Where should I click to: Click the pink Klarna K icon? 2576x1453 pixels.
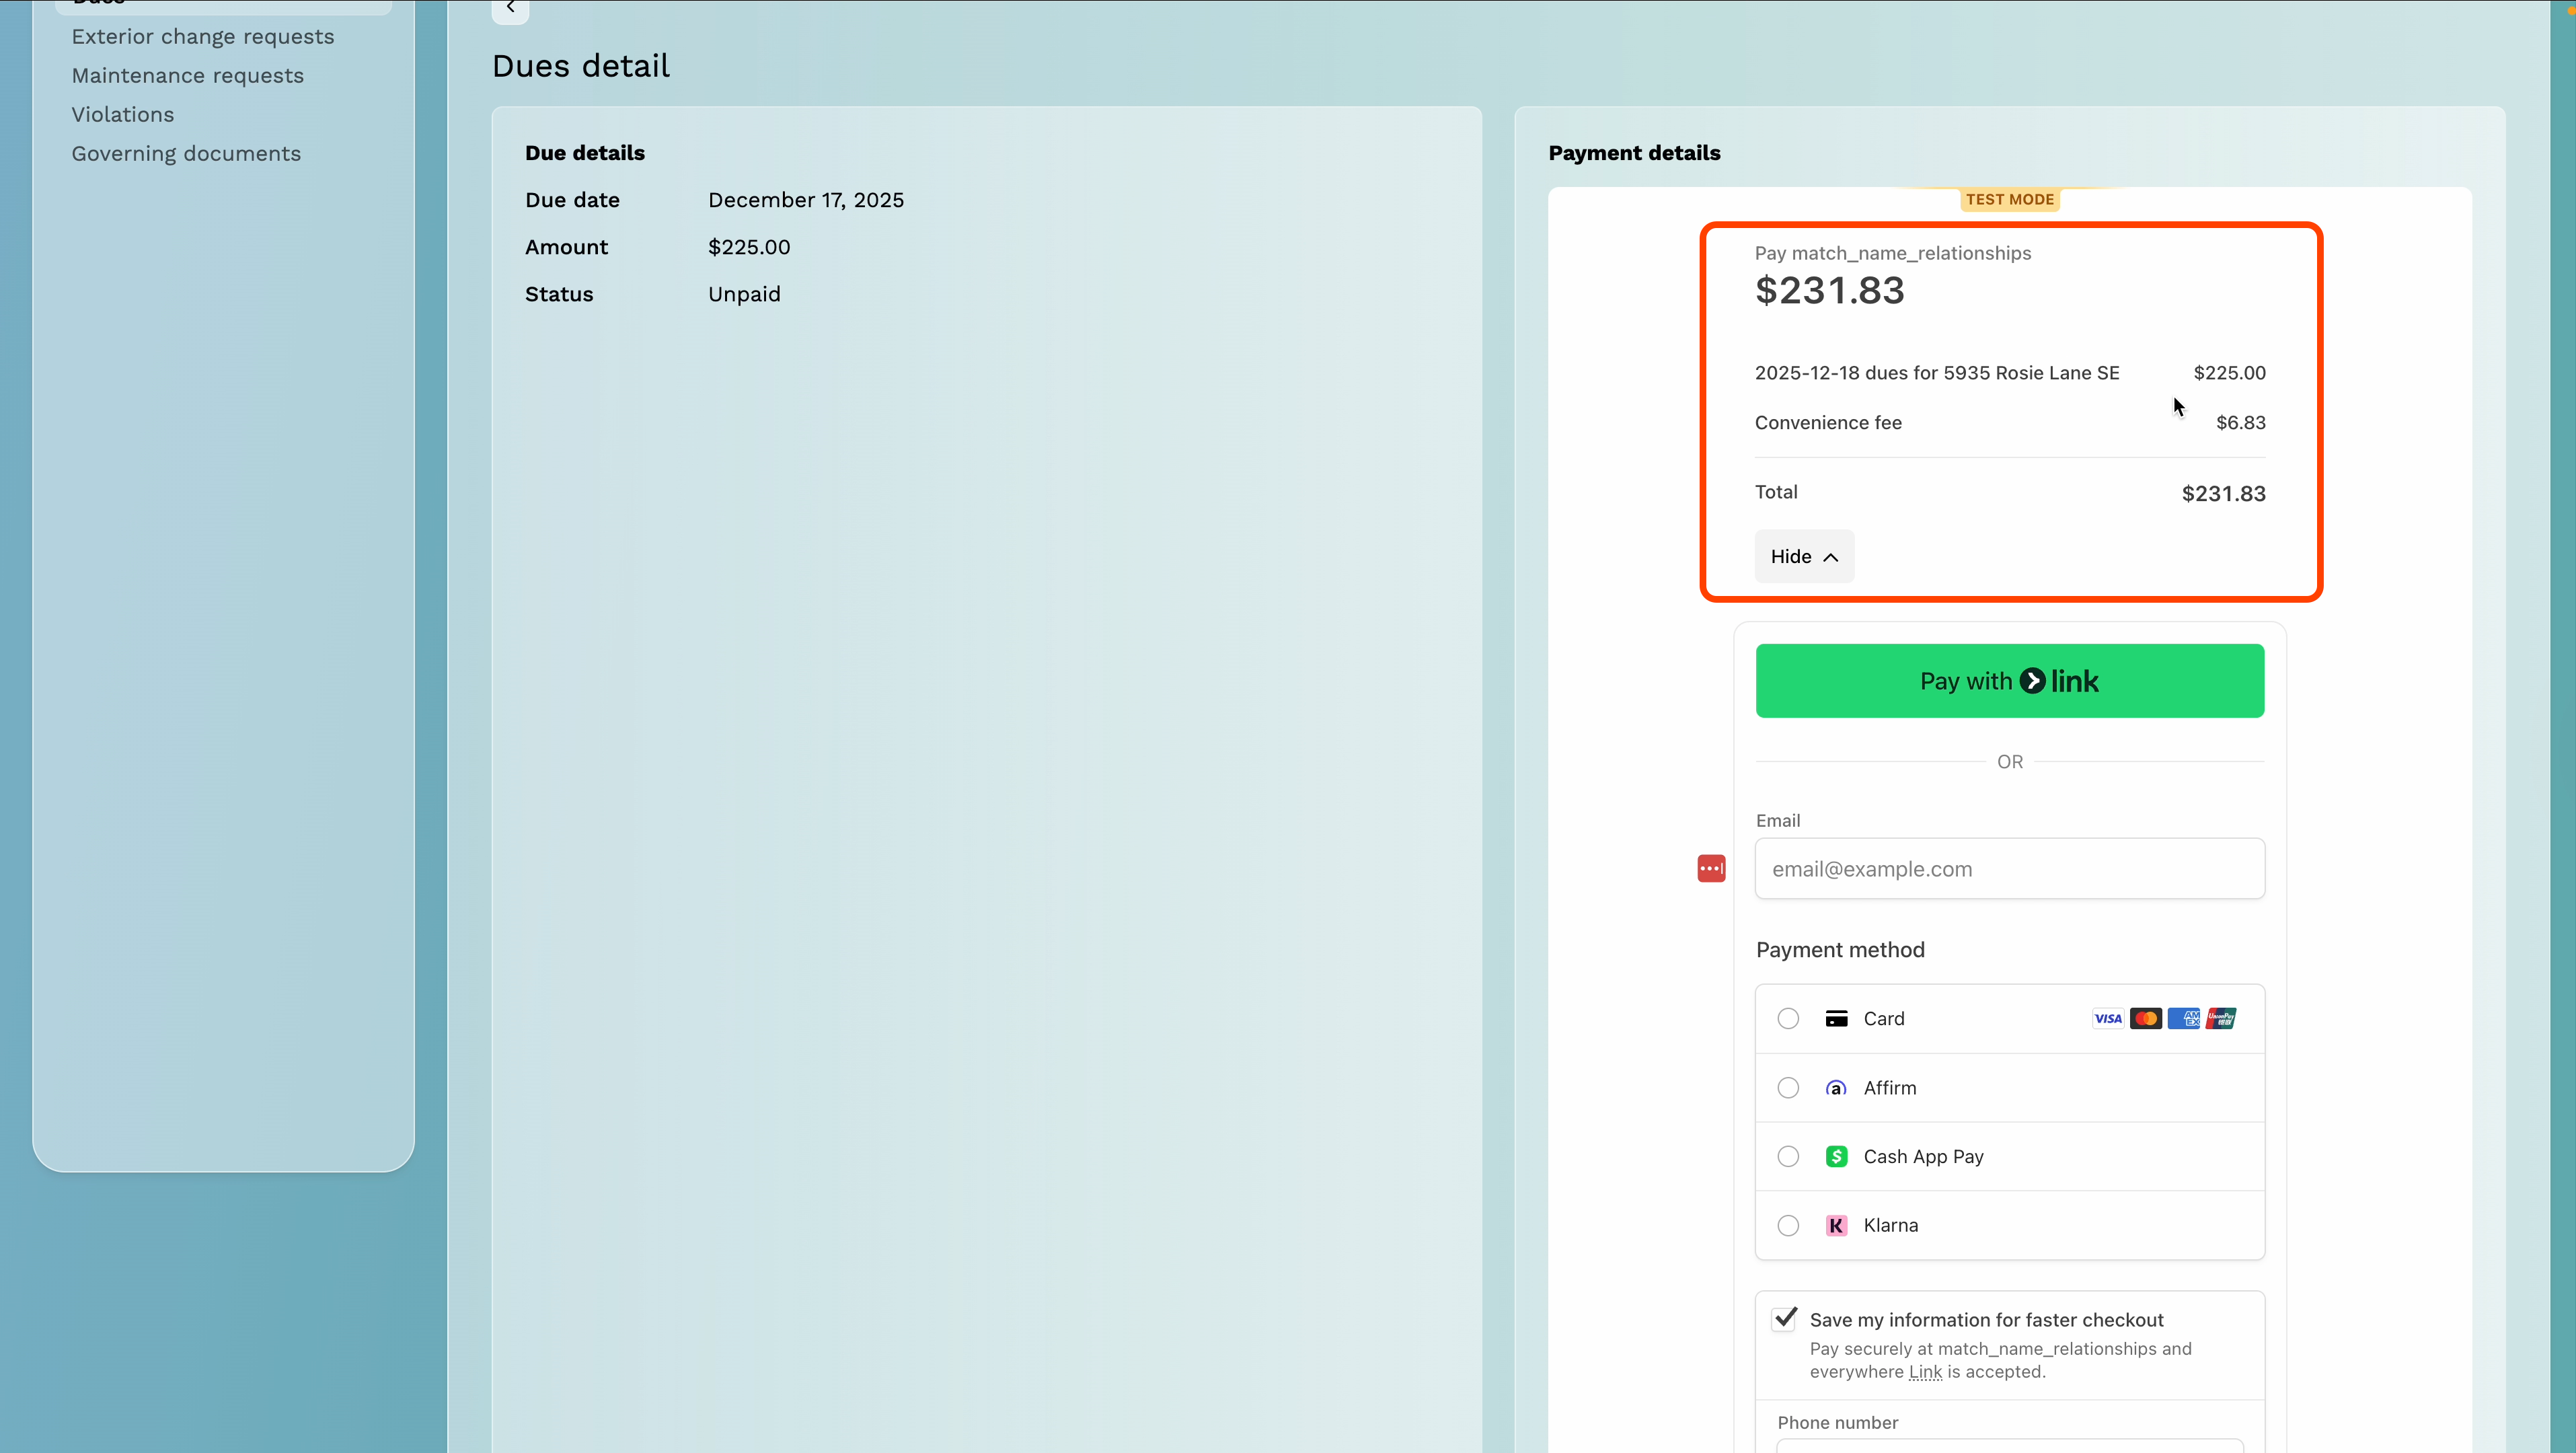1836,1225
